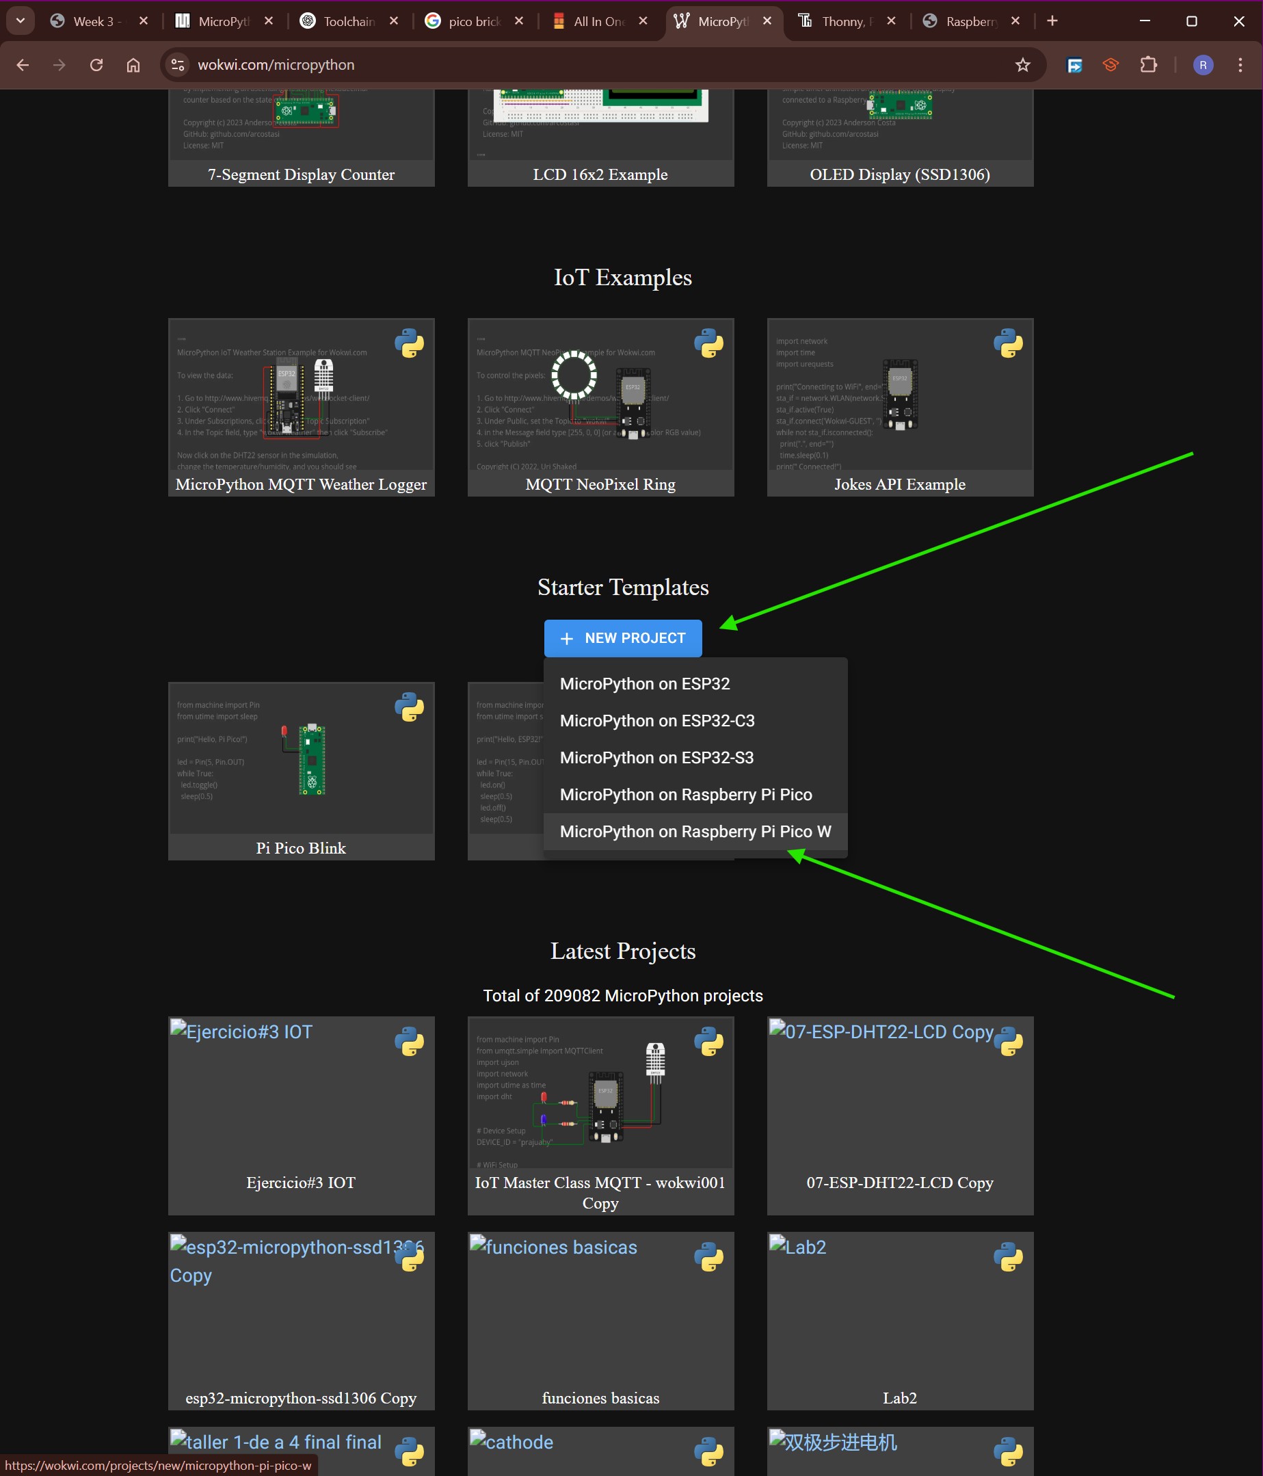Viewport: 1263px width, 1476px height.
Task: Click Python icon on funciones basicas card
Action: 709,1257
